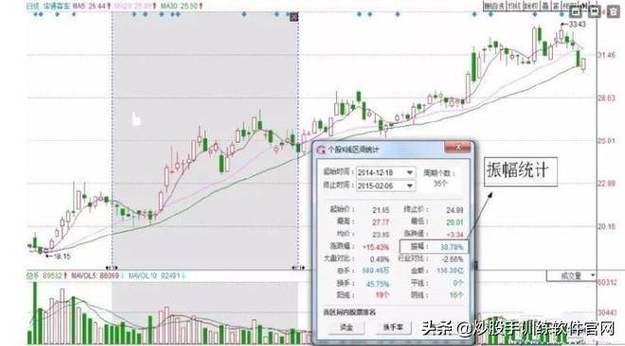This screenshot has height=346, width=625.
Task: Click the 终止价 24.99 value
Action: coord(455,210)
